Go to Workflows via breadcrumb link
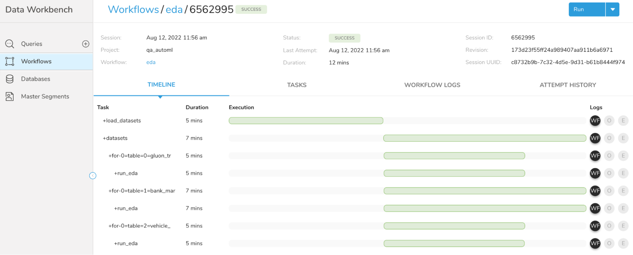Image resolution: width=633 pixels, height=255 pixels. click(x=133, y=9)
